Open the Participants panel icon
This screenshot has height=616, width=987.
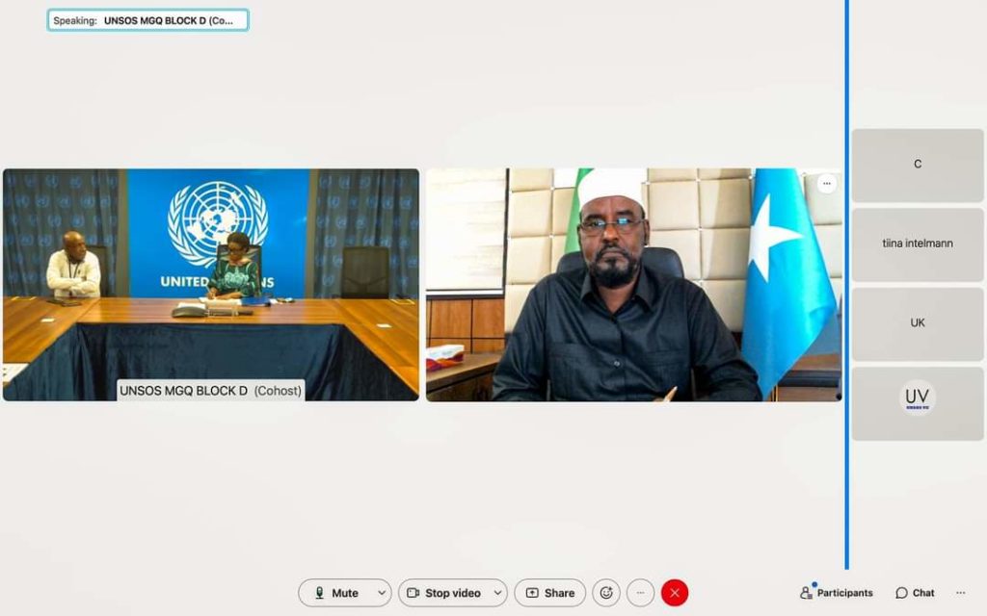808,593
